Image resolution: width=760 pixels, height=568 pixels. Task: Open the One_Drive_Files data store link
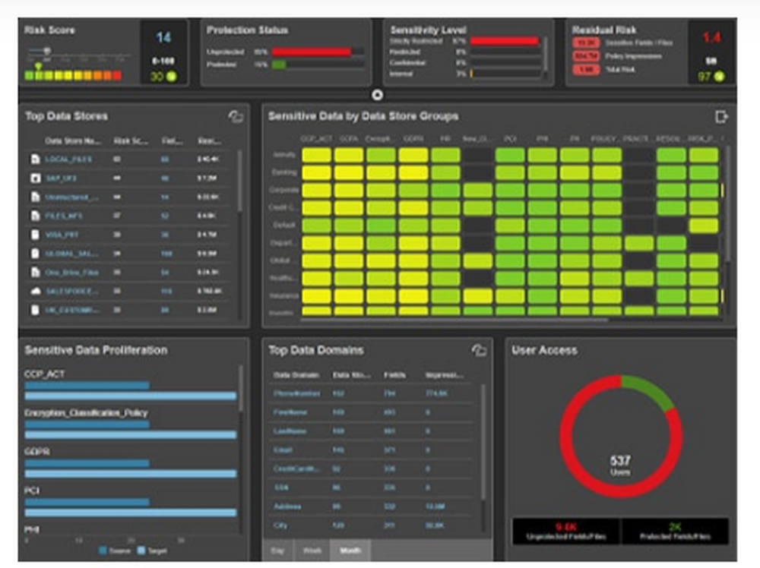(x=71, y=273)
